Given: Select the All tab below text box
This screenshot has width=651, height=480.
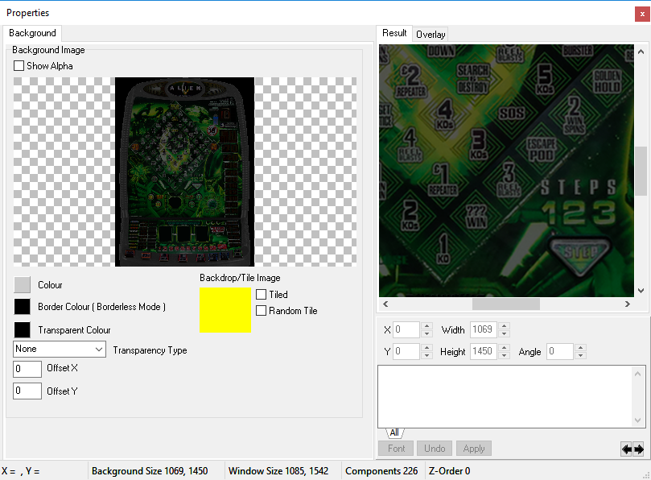Looking at the screenshot, I should pos(394,432).
